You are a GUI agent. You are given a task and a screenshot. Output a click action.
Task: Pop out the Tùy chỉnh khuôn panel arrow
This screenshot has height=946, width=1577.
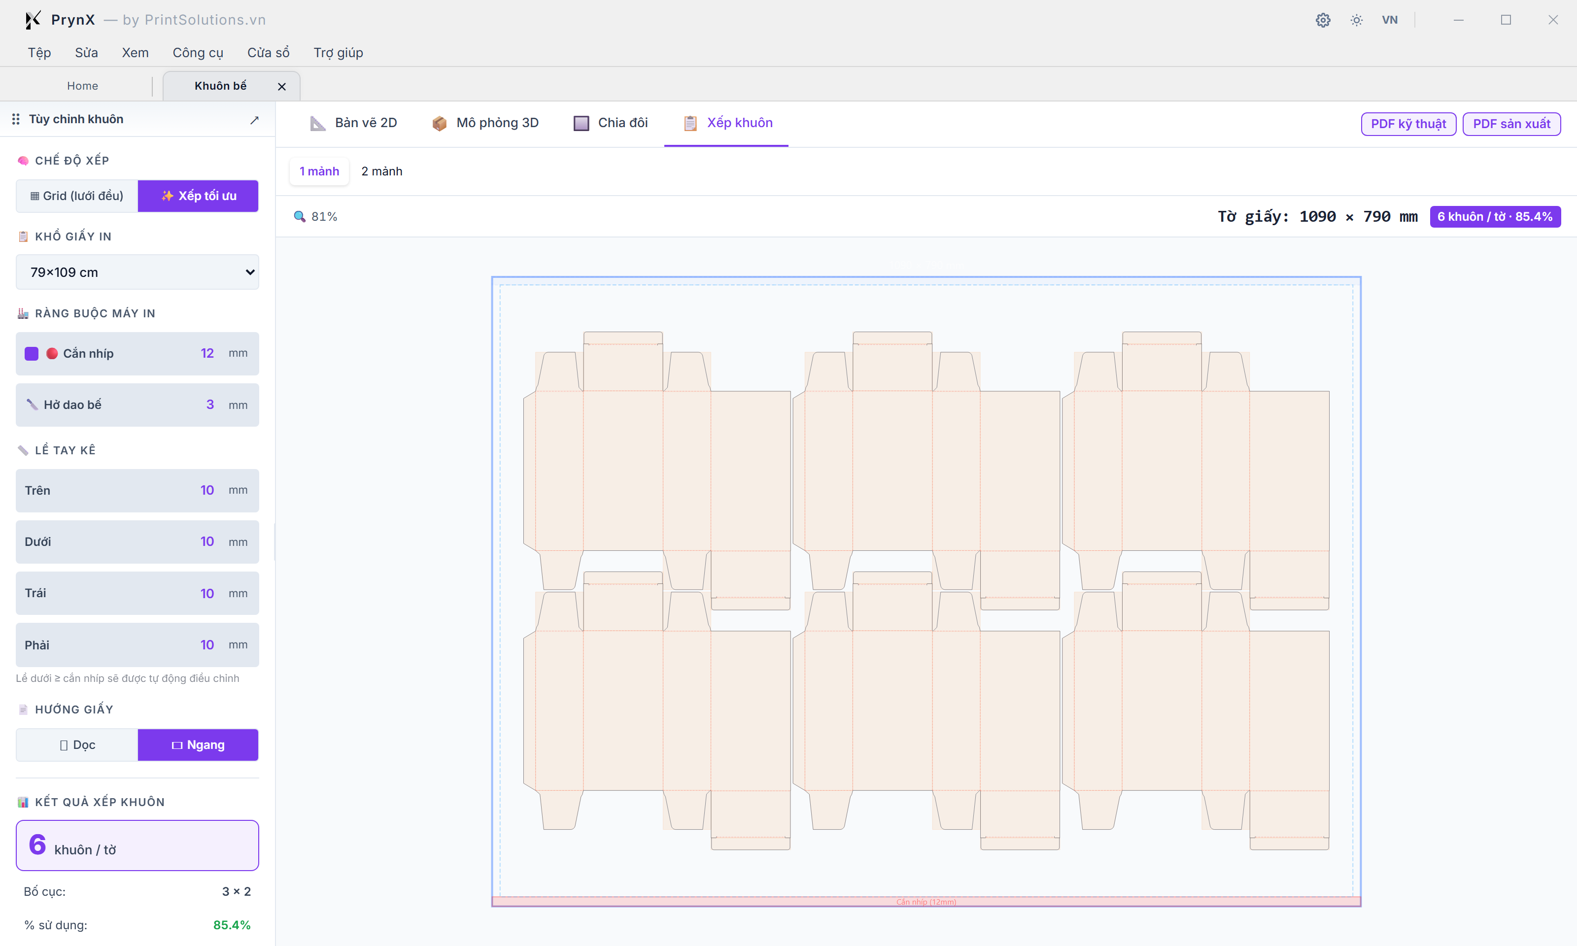(x=254, y=120)
